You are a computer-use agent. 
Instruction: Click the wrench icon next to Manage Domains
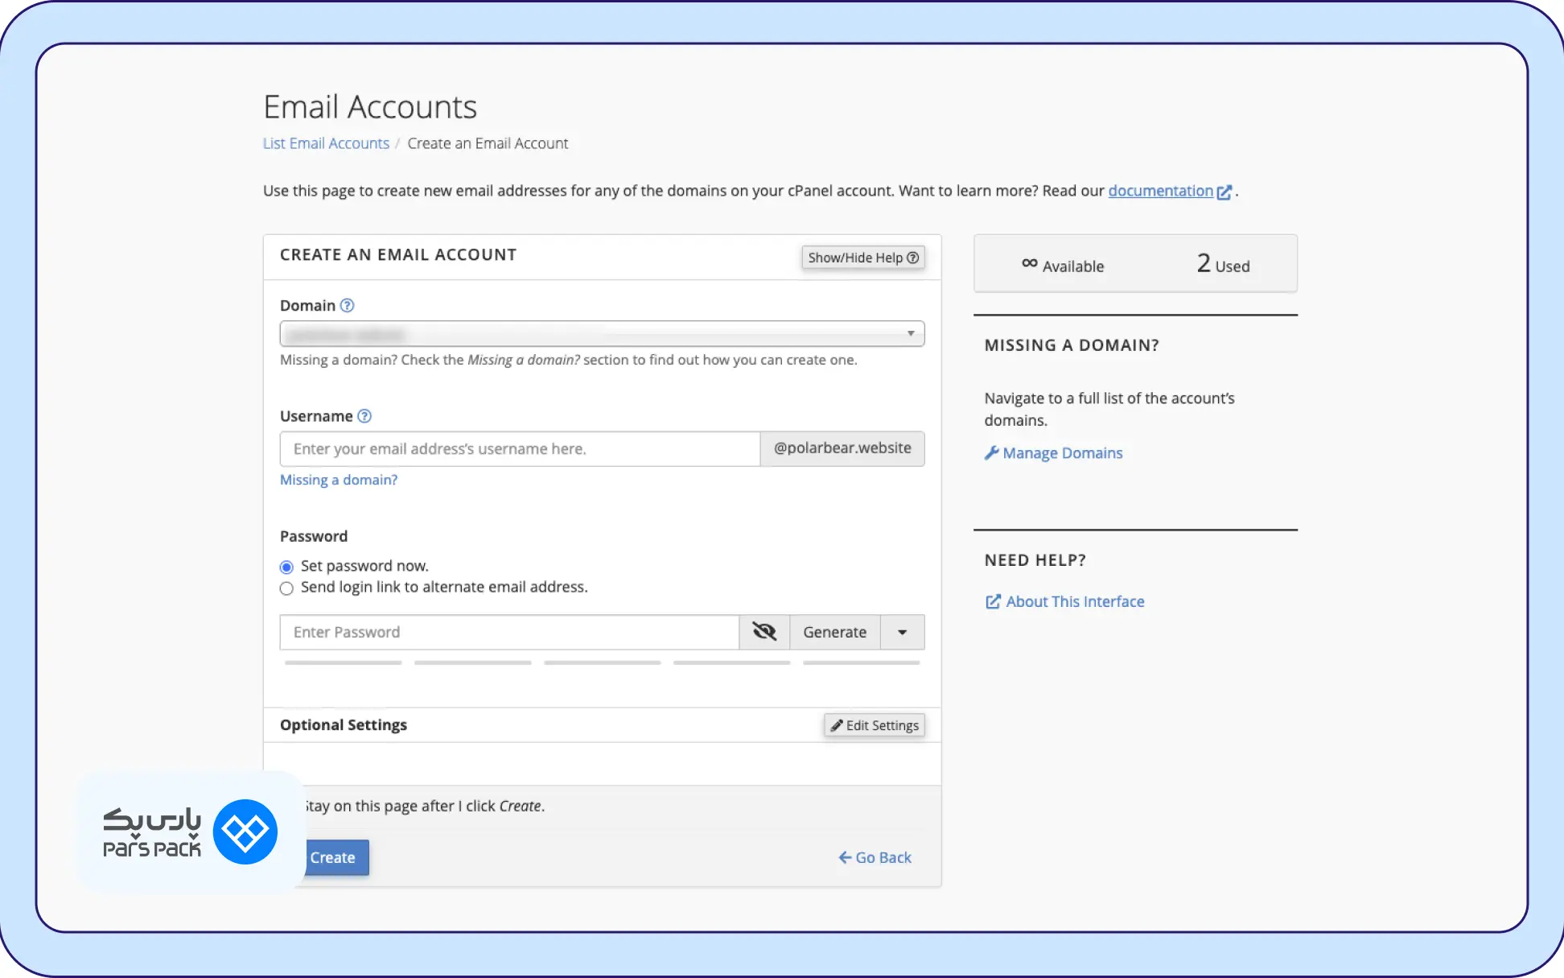click(991, 453)
